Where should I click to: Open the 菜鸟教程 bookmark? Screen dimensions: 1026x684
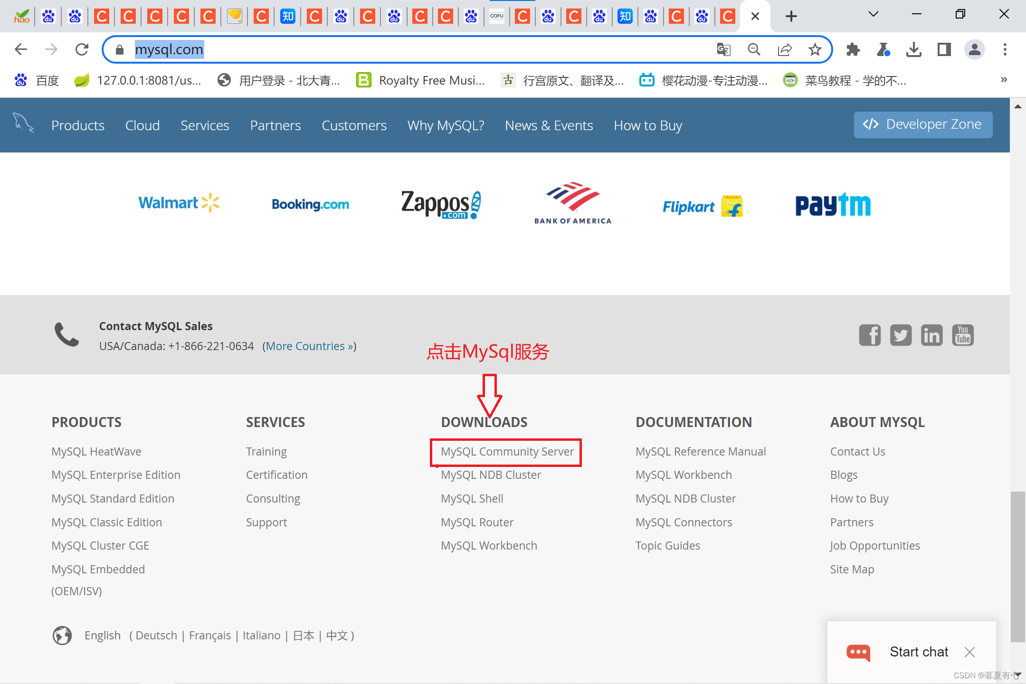click(x=845, y=80)
